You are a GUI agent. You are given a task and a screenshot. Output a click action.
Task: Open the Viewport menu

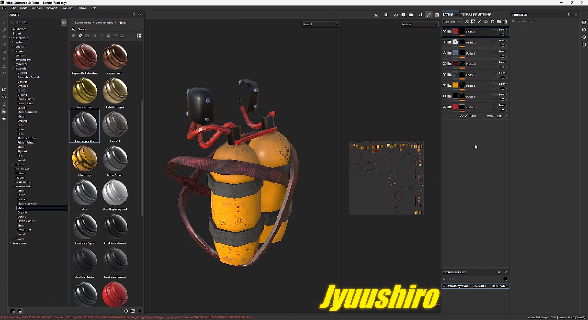[52, 8]
